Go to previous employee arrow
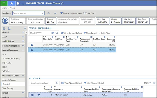Screen dimensions: 157x98 tap(49, 13)
